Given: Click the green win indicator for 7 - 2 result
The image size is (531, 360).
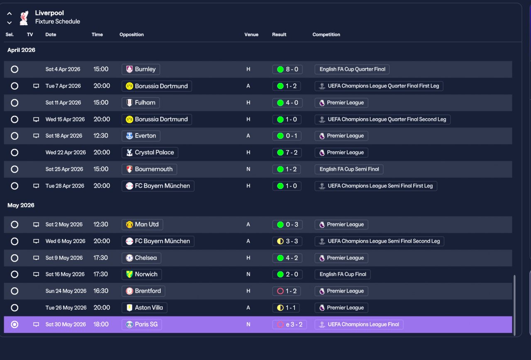Looking at the screenshot, I should coord(280,153).
